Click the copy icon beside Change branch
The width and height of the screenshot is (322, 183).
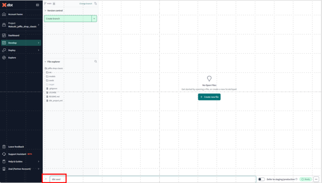[x=96, y=4]
